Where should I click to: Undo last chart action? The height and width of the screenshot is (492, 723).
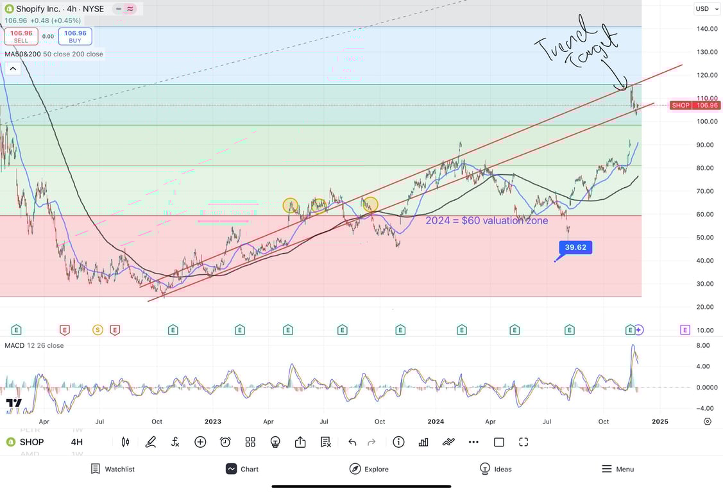(x=352, y=442)
